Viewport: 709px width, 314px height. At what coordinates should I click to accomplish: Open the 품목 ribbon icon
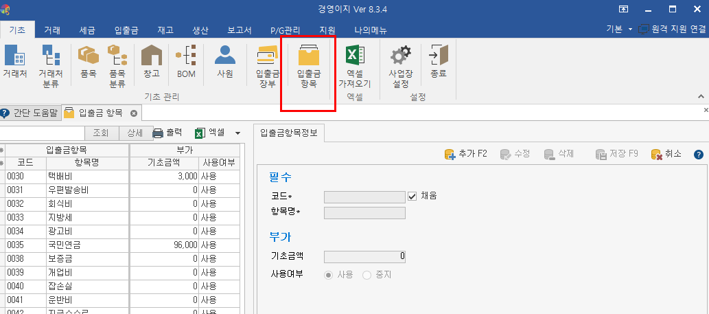coord(88,62)
